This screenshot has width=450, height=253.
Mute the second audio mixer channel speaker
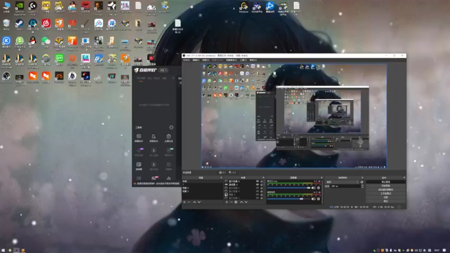pyautogui.click(x=313, y=199)
